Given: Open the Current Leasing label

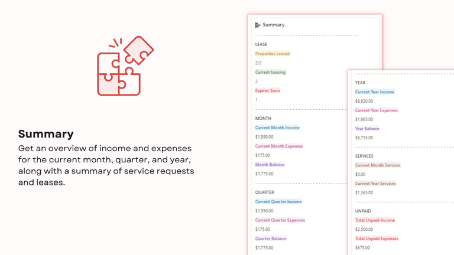Looking at the screenshot, I should coord(270,72).
